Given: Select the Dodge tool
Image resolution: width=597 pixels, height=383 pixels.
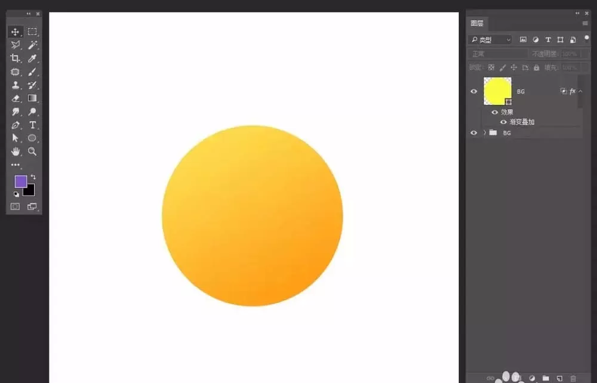Looking at the screenshot, I should [x=32, y=112].
